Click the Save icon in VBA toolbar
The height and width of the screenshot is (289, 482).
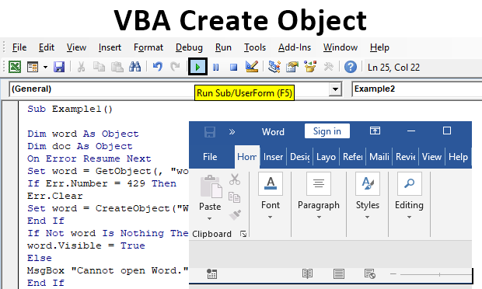[59, 67]
